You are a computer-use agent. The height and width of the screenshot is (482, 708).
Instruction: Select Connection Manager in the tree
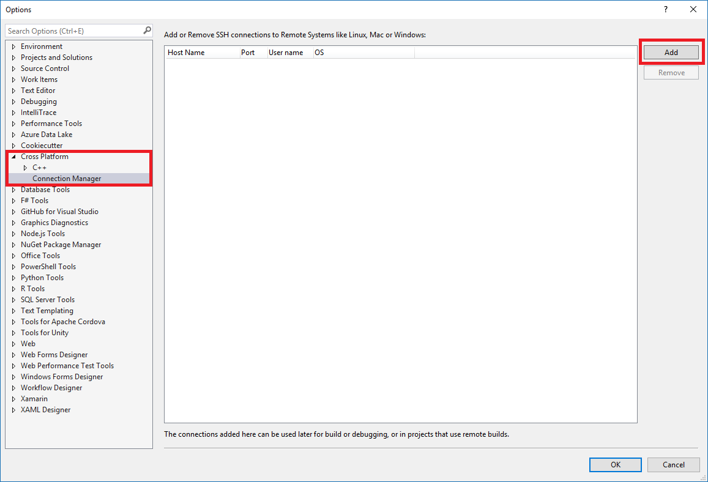(67, 179)
